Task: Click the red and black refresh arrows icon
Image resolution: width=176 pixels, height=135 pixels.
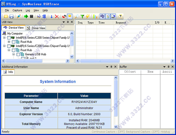Action: tap(64, 16)
